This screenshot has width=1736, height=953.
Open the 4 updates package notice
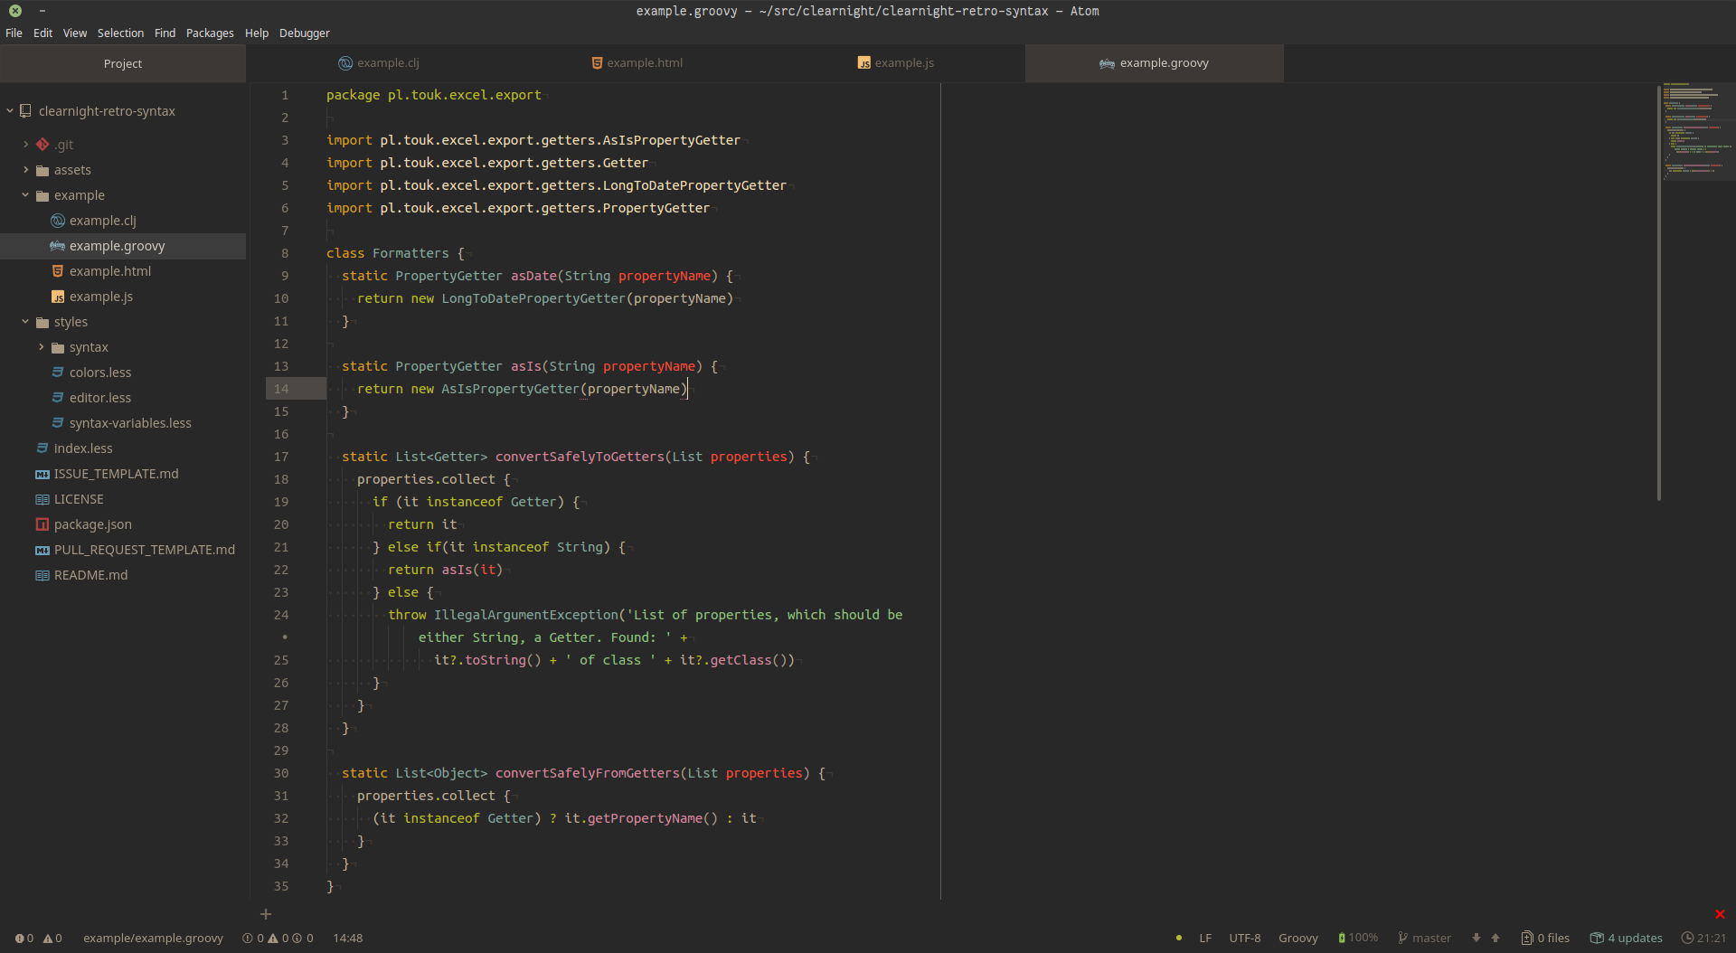pyautogui.click(x=1627, y=939)
